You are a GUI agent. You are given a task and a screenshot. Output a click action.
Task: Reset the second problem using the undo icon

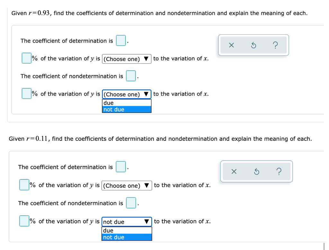[x=256, y=171]
